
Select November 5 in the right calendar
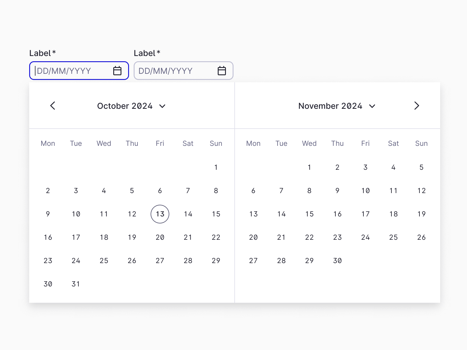pos(421,167)
